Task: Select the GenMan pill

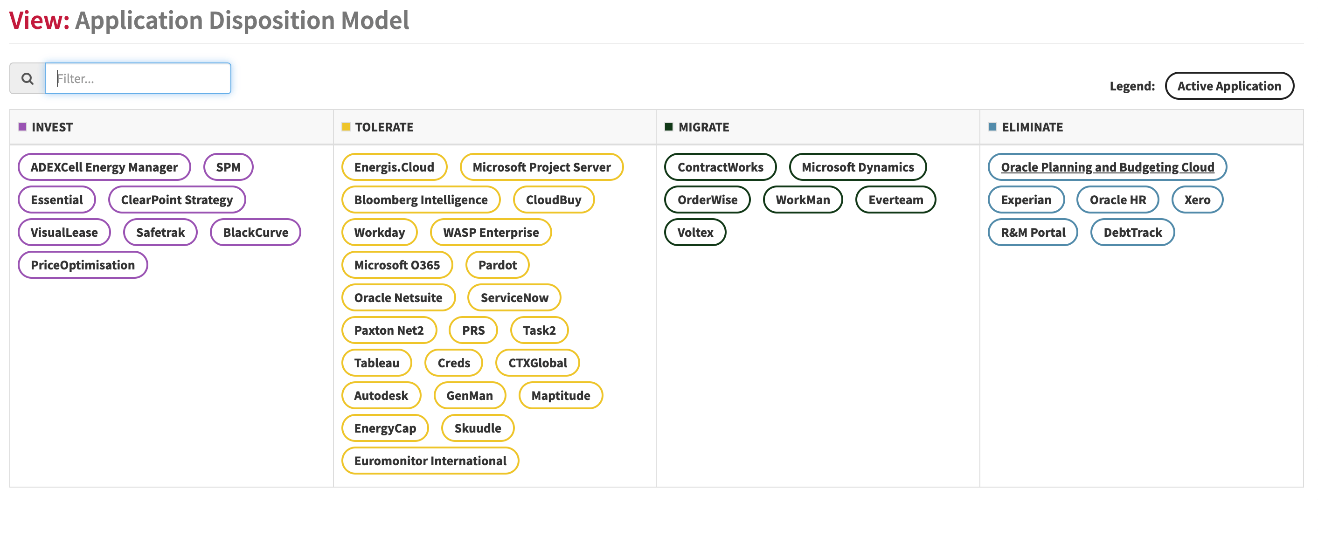Action: point(470,396)
